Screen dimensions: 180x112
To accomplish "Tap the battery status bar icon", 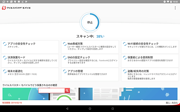I will tap(171, 1).
